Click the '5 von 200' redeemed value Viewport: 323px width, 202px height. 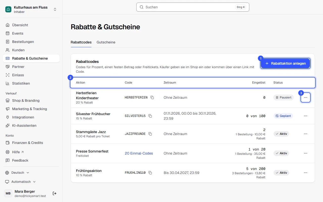point(256,169)
